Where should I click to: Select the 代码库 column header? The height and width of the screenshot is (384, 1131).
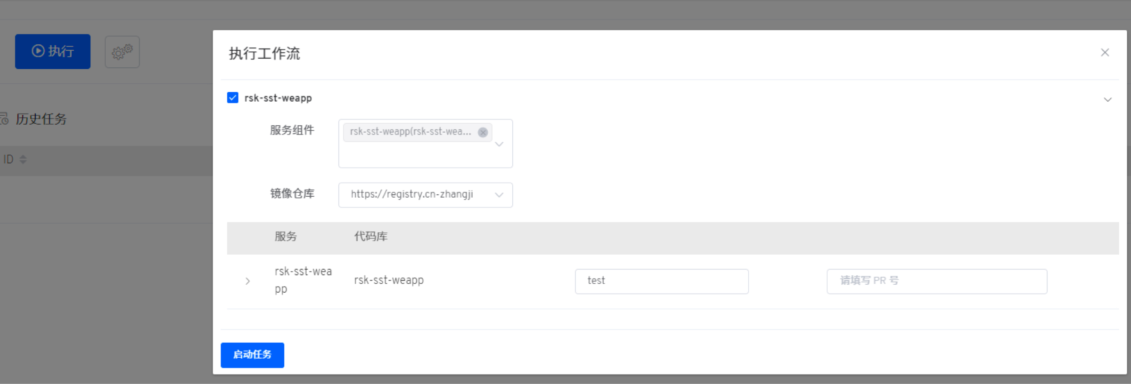point(370,237)
